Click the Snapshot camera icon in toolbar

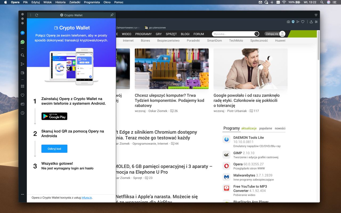pos(288,22)
